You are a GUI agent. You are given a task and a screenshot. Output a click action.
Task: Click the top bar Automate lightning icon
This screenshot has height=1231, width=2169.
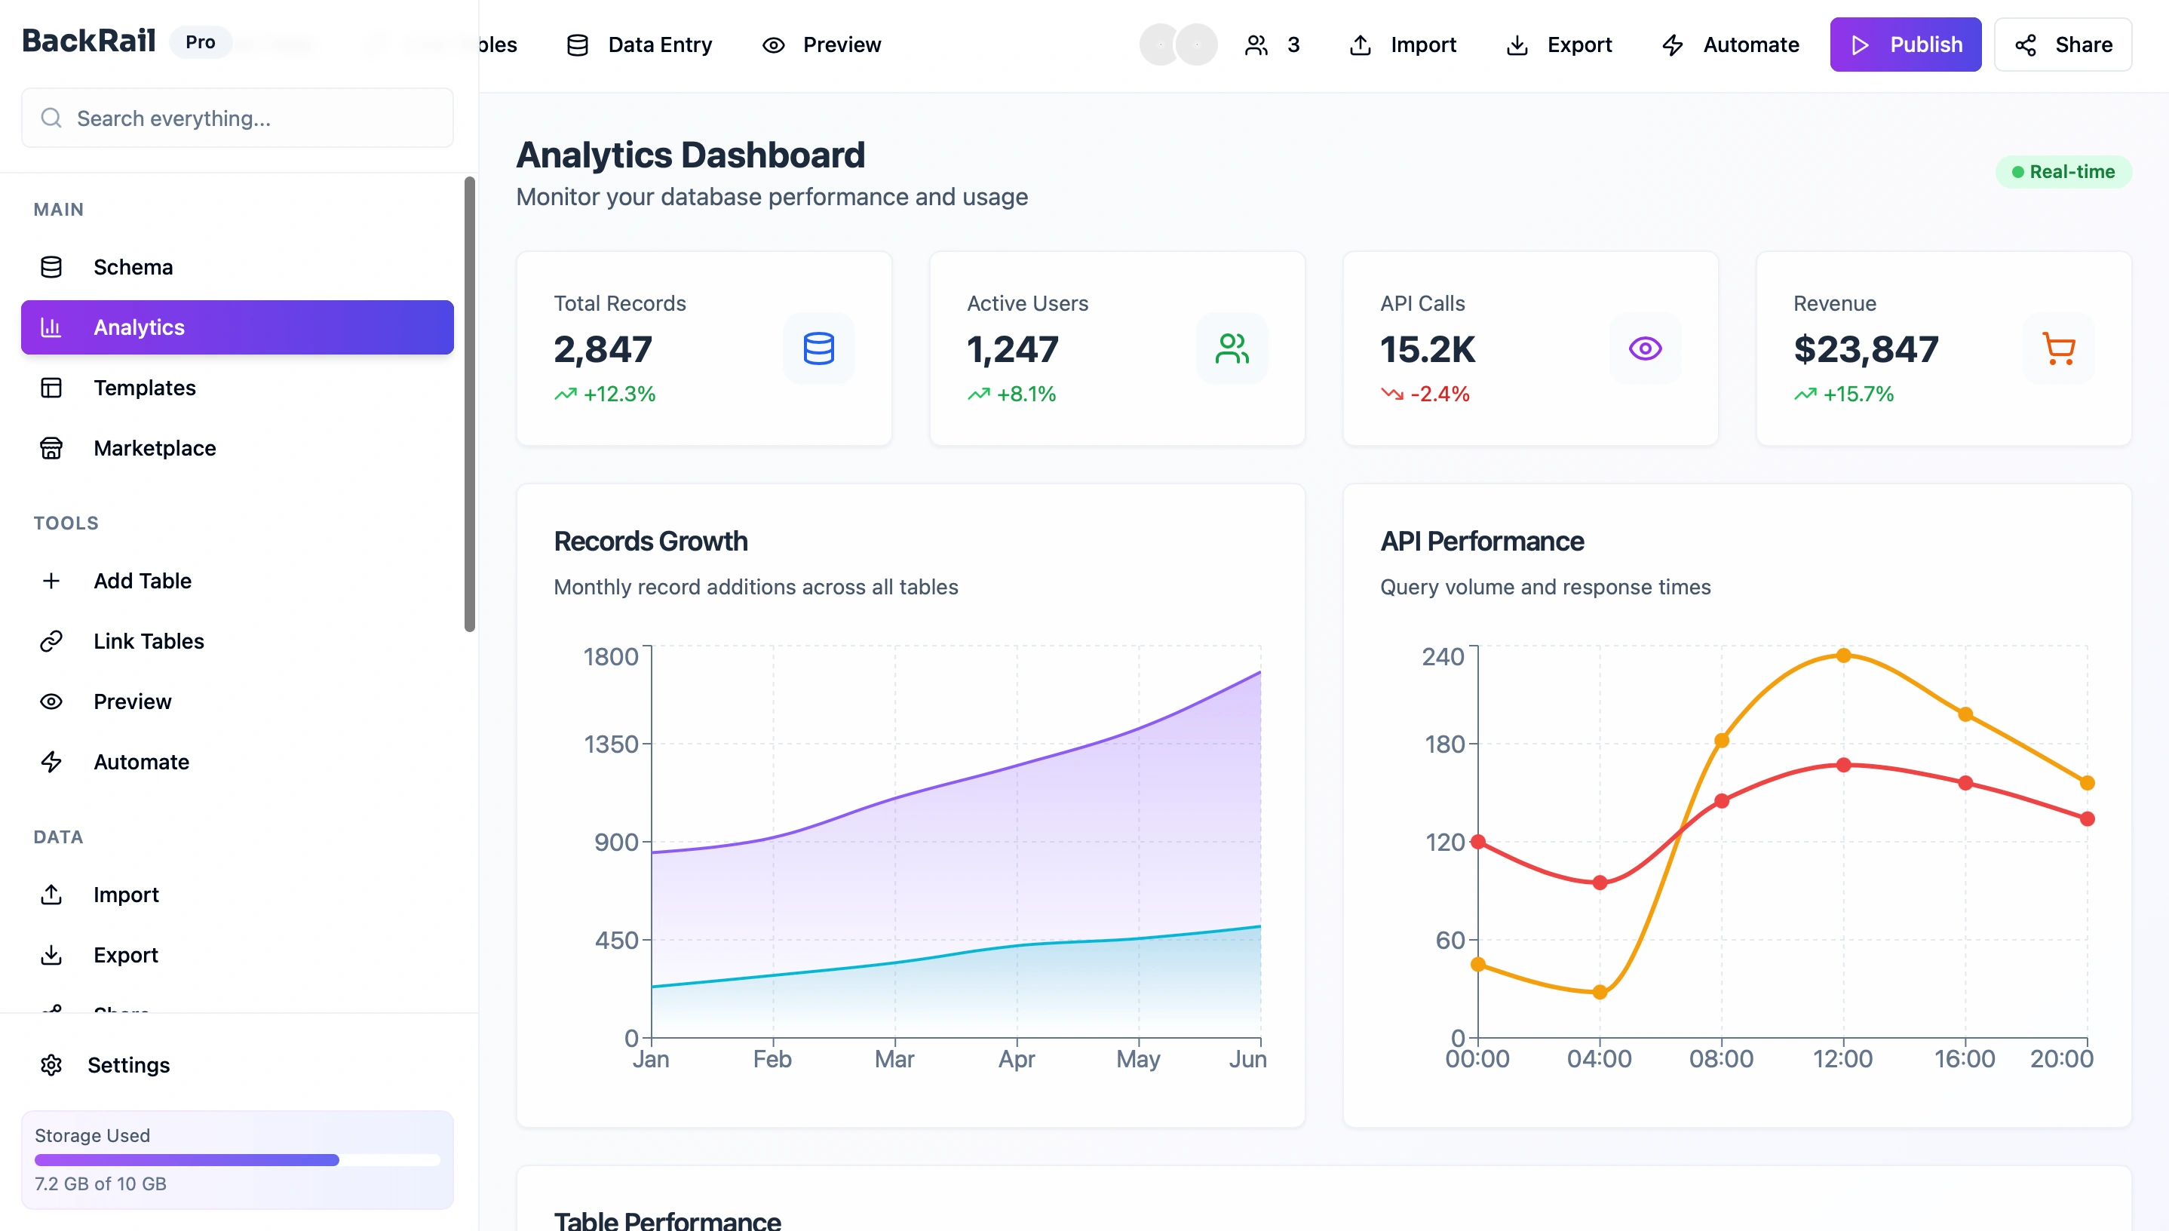1673,45
